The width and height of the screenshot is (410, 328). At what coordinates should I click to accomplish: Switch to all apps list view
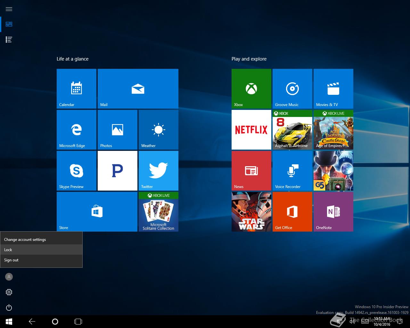pyautogui.click(x=9, y=40)
